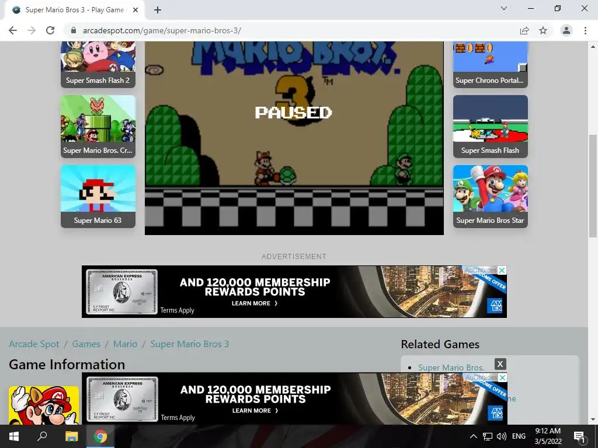
Task: Click the Mario game cover image
Action: [44, 405]
